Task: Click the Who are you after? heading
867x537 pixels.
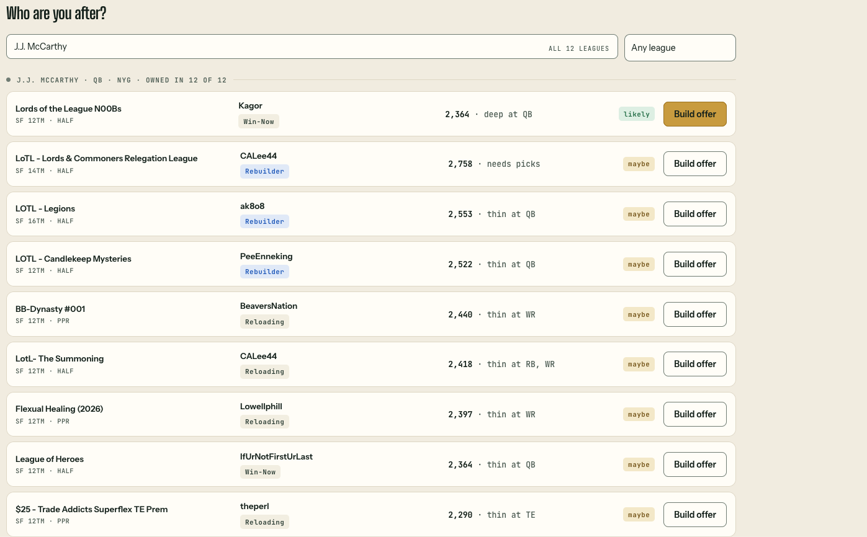Action: (56, 13)
